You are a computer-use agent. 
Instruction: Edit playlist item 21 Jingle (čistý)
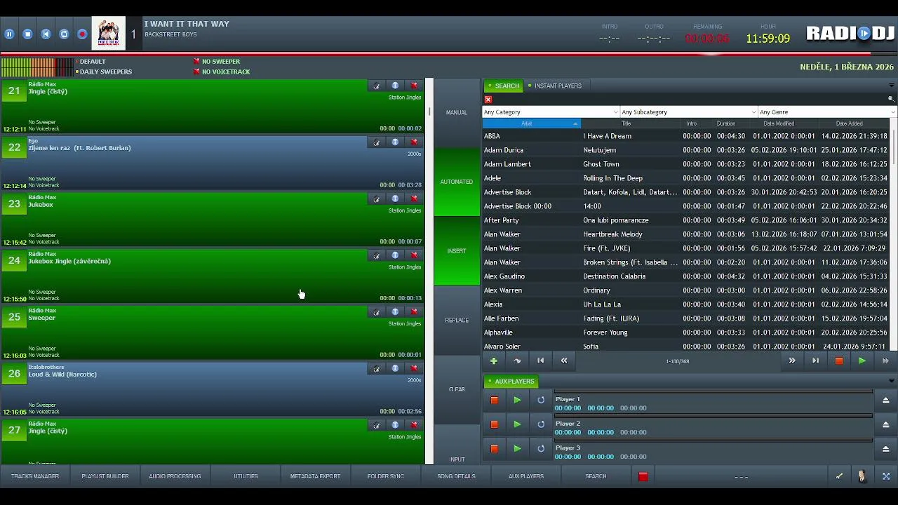point(377,86)
